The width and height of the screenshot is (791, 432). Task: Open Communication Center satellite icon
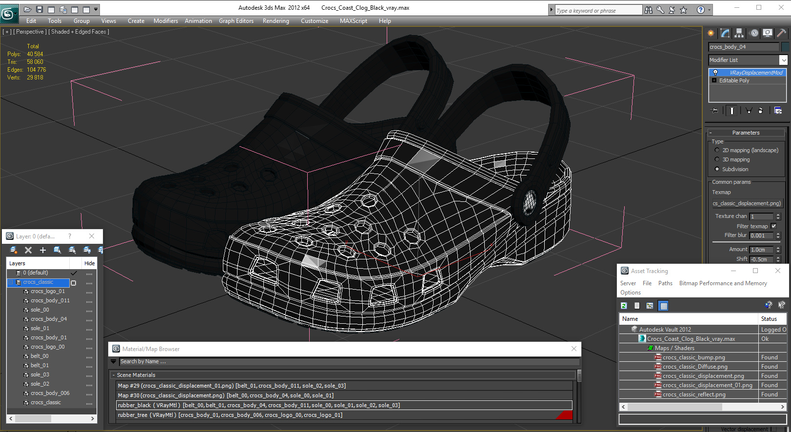(672, 10)
